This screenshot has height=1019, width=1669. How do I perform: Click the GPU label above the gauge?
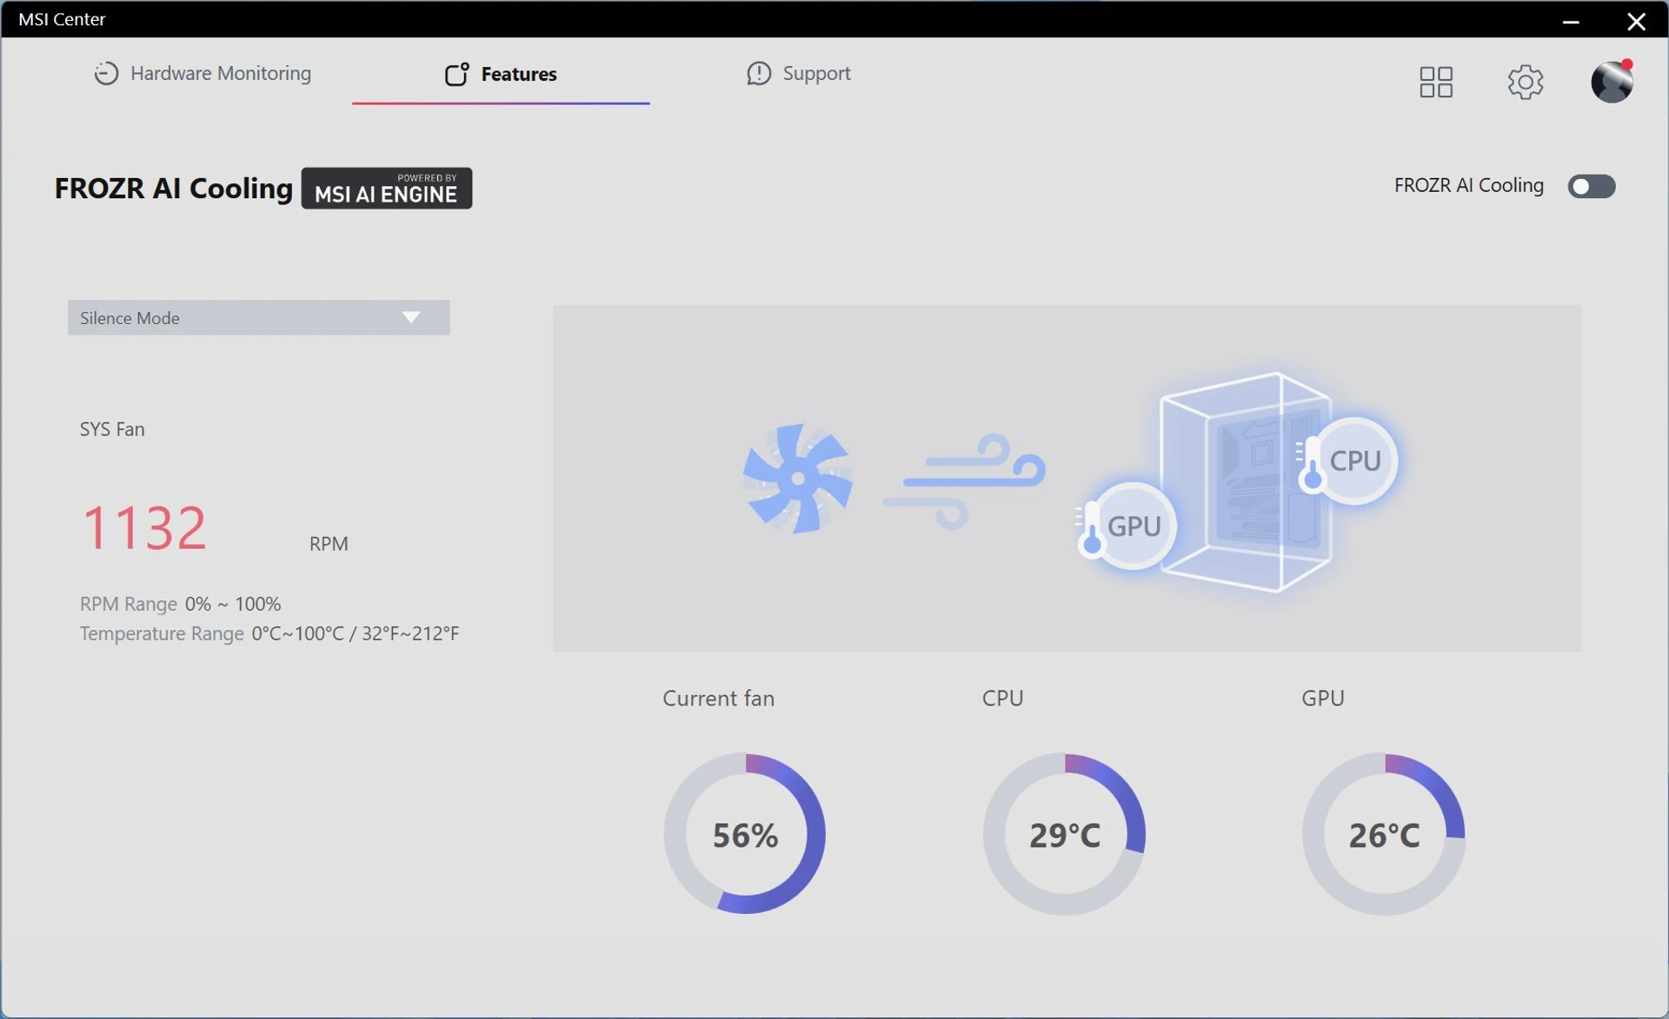pyautogui.click(x=1322, y=698)
